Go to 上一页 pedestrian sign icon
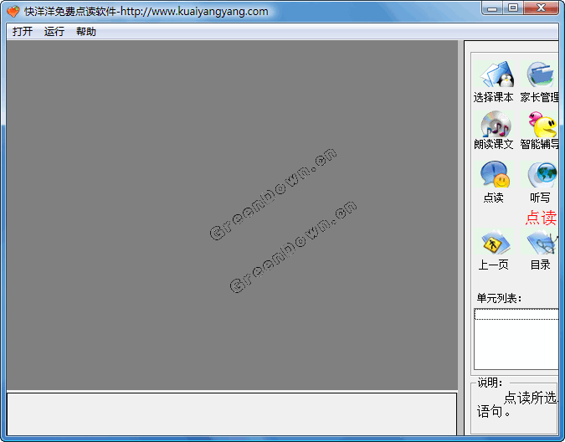565x442 pixels. pos(496,242)
